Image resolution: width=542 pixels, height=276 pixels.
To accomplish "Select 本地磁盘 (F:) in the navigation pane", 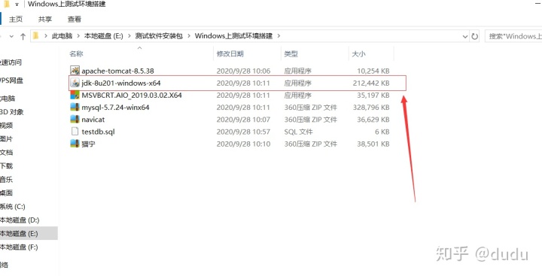I will click(x=19, y=247).
